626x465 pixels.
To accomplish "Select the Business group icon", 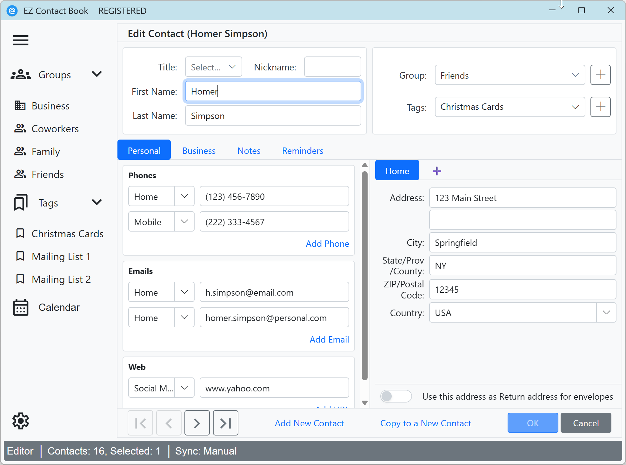I will pos(20,106).
